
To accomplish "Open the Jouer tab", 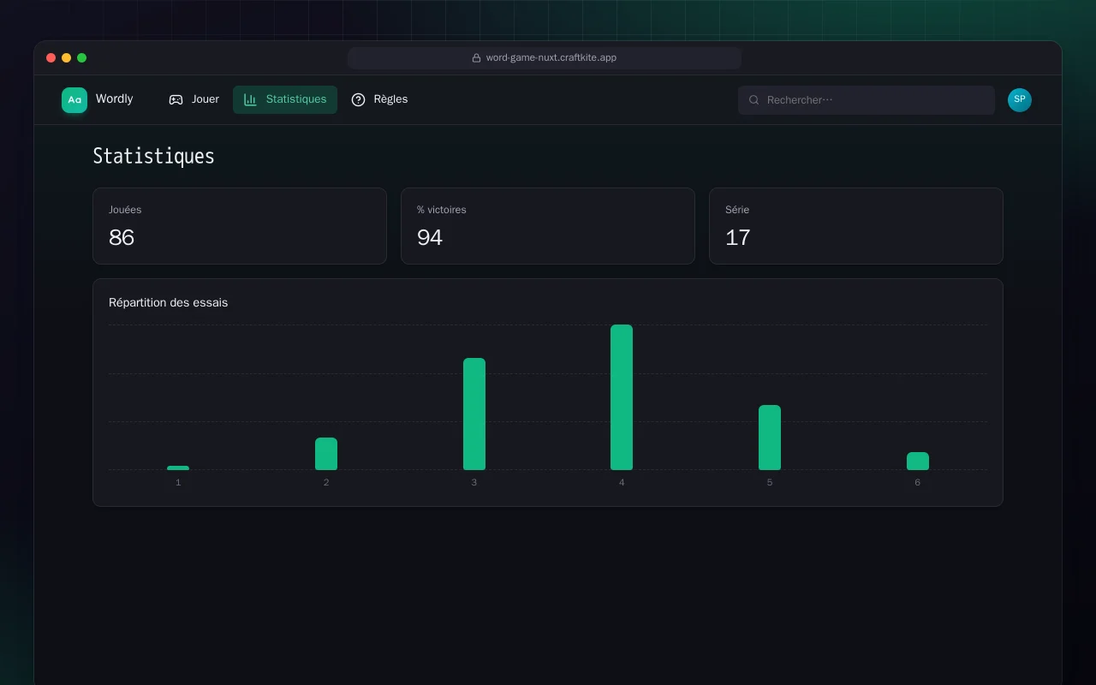I will pyautogui.click(x=194, y=100).
